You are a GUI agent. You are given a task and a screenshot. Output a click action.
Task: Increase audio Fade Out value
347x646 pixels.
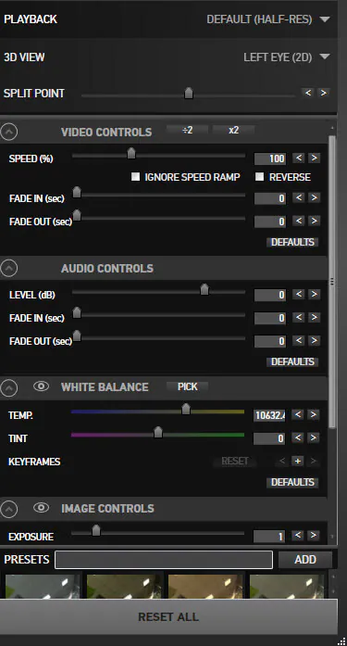coord(314,340)
